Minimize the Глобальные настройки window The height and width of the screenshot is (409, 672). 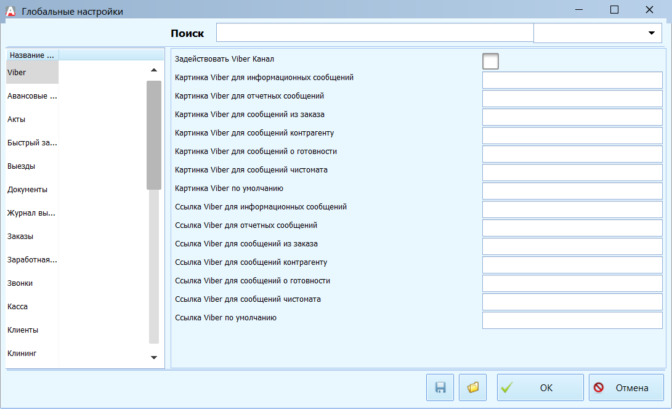tap(579, 9)
